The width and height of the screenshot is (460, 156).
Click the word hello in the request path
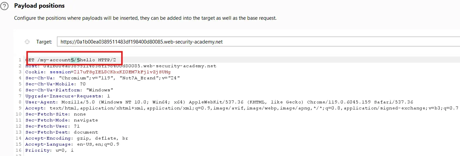click(88, 60)
